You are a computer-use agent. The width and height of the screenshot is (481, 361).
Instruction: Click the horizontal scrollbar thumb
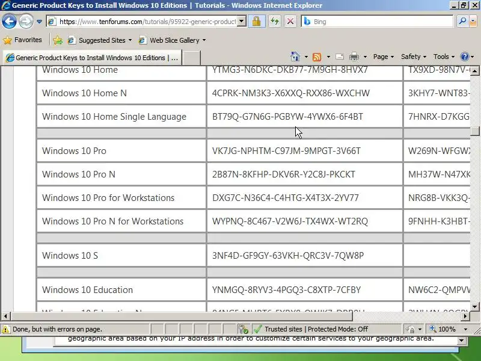(x=182, y=316)
